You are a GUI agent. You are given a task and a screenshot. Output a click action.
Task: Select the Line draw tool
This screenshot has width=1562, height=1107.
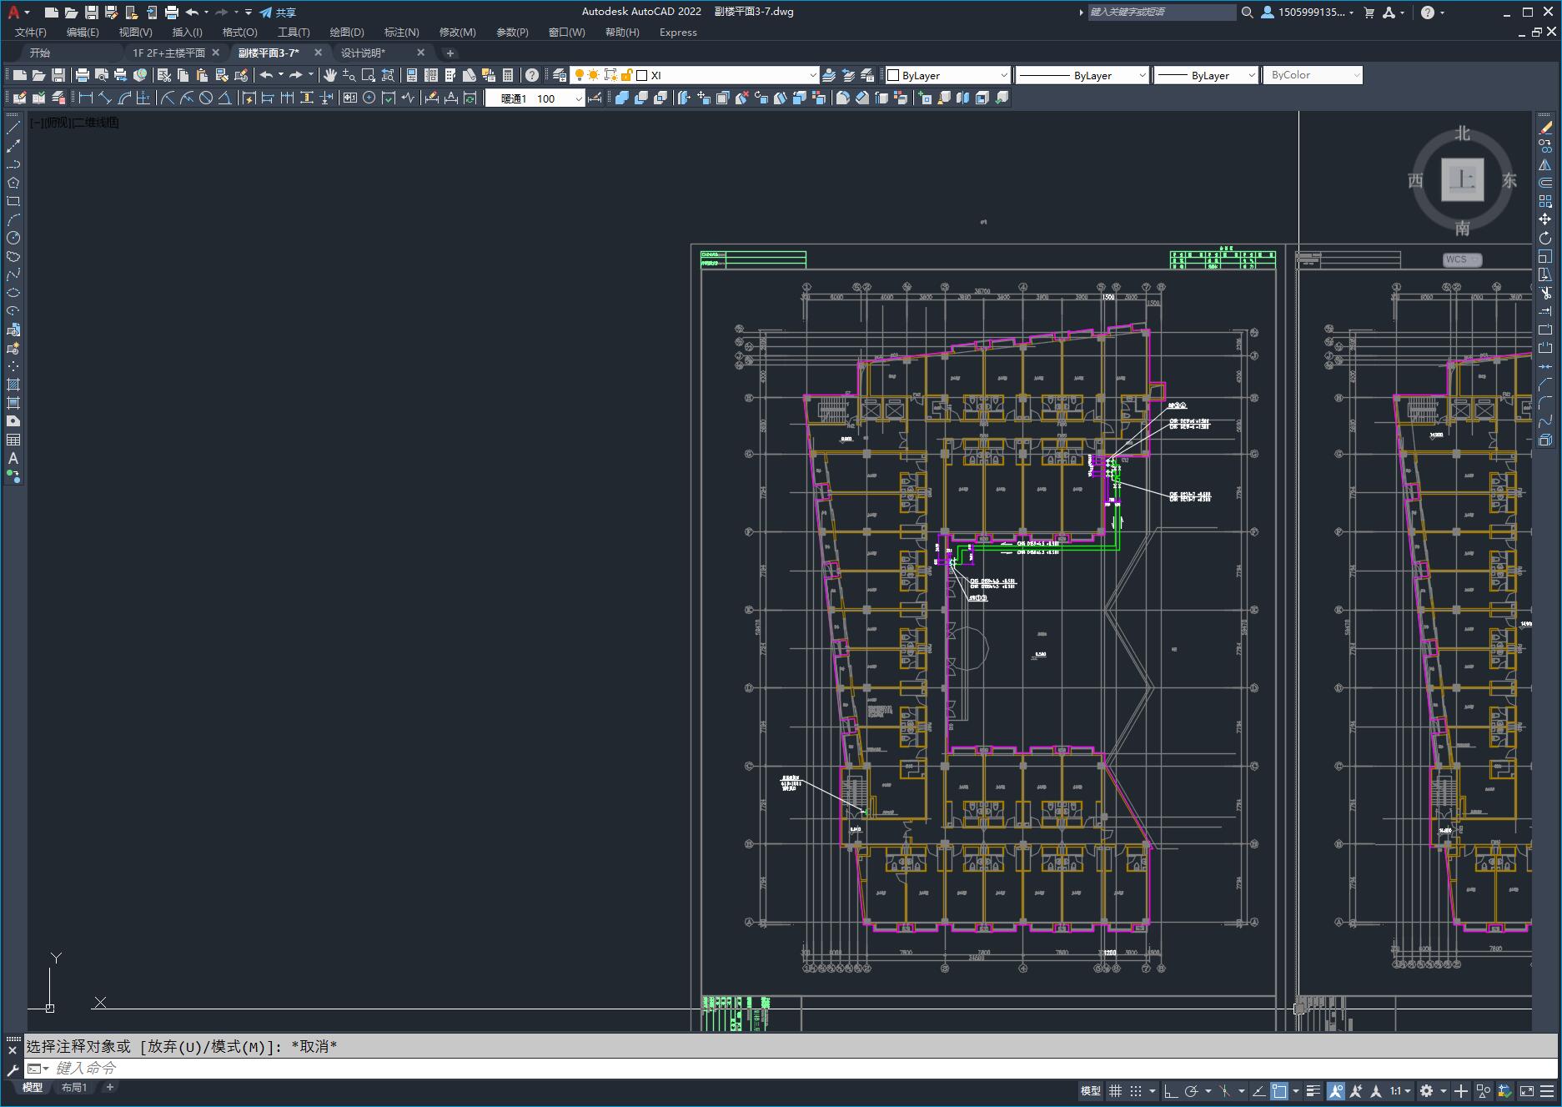click(13, 128)
